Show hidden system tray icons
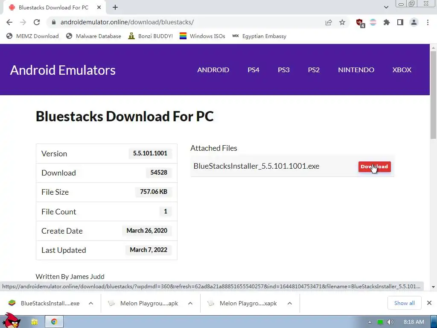The image size is (437, 328). [370, 322]
